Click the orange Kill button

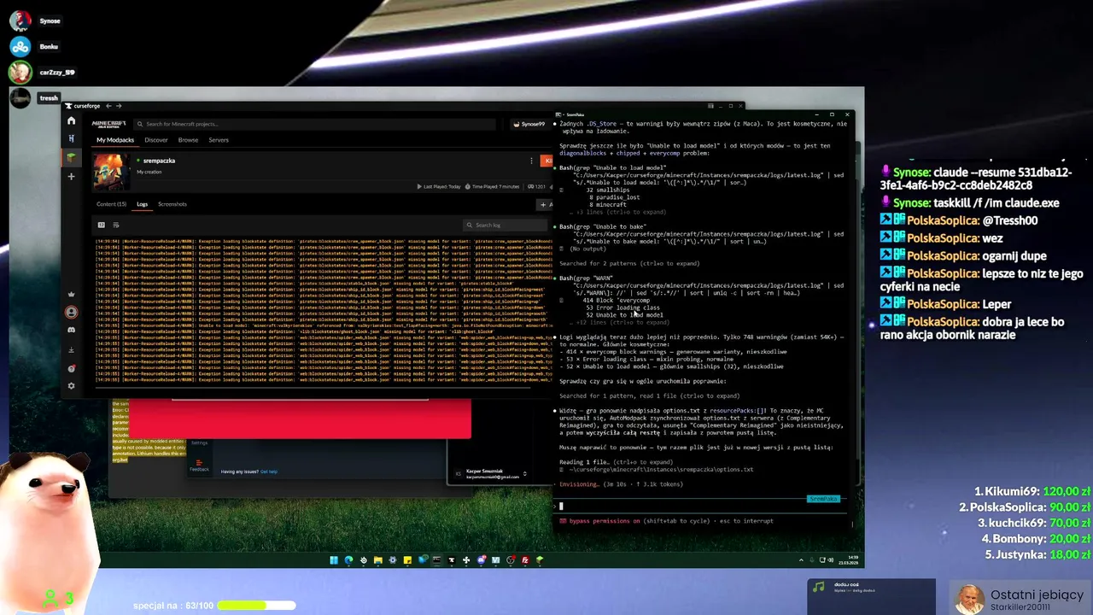pyautogui.click(x=546, y=161)
